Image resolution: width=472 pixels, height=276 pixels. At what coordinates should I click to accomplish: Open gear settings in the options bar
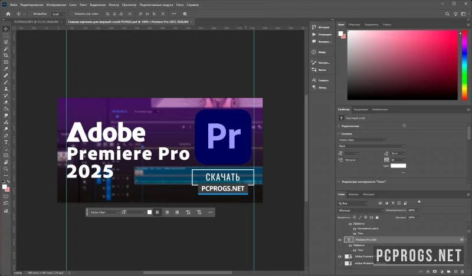tap(185, 14)
